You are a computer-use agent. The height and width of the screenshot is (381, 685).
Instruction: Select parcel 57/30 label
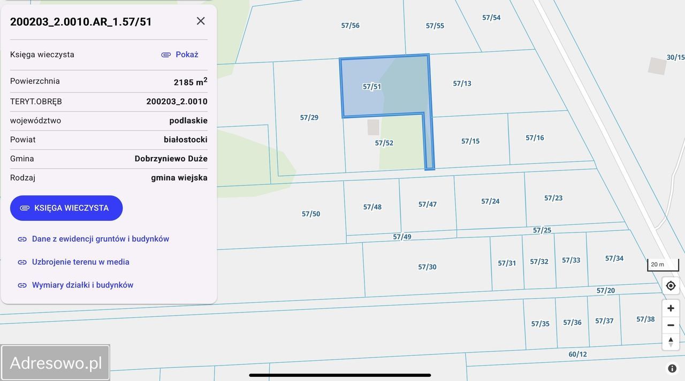(x=427, y=267)
